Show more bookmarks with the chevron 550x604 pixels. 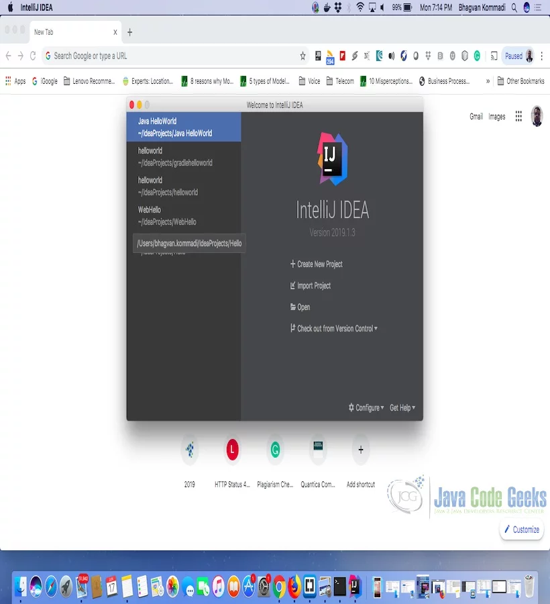tap(488, 81)
